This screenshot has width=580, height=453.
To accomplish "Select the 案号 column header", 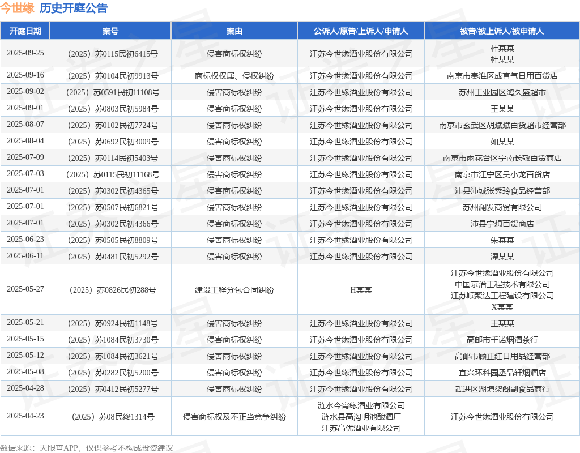I will click(x=110, y=31).
